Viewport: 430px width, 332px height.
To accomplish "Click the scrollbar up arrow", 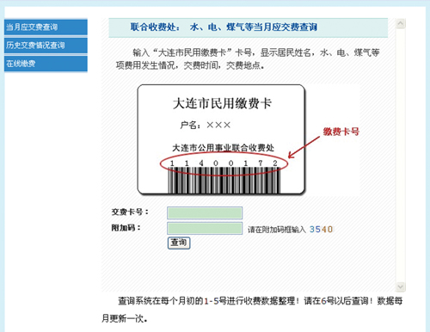I will 400,23.
